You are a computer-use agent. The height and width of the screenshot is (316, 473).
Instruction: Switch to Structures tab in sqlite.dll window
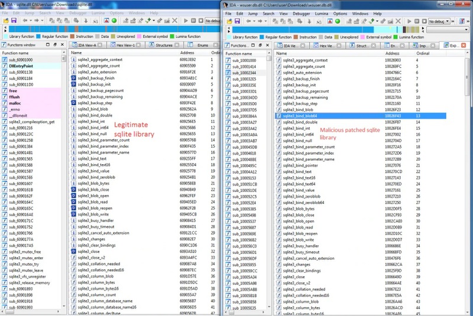[x=164, y=45]
